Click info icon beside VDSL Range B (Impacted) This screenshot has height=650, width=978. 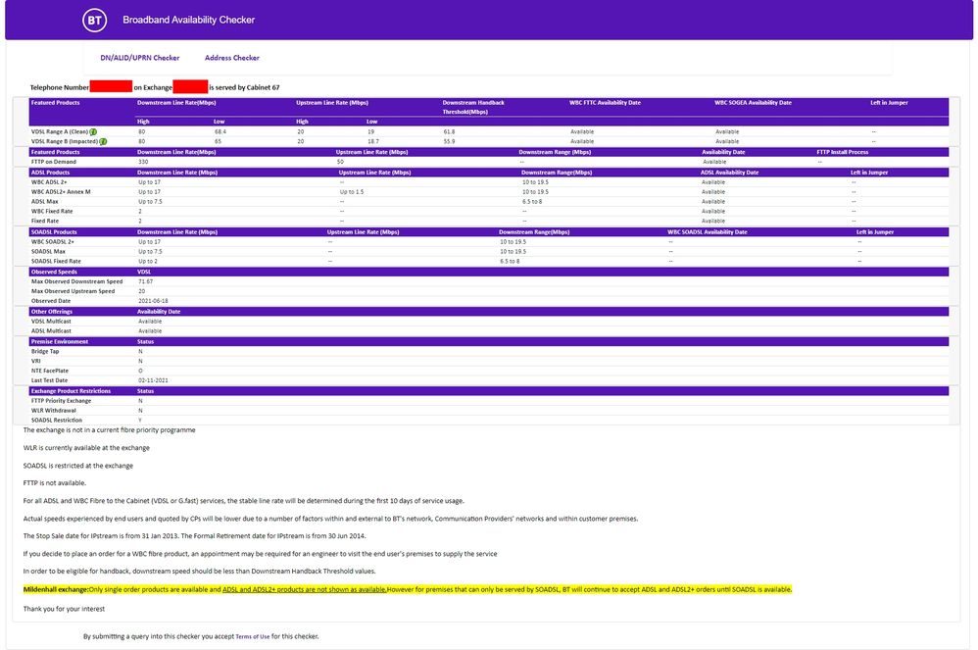(103, 141)
